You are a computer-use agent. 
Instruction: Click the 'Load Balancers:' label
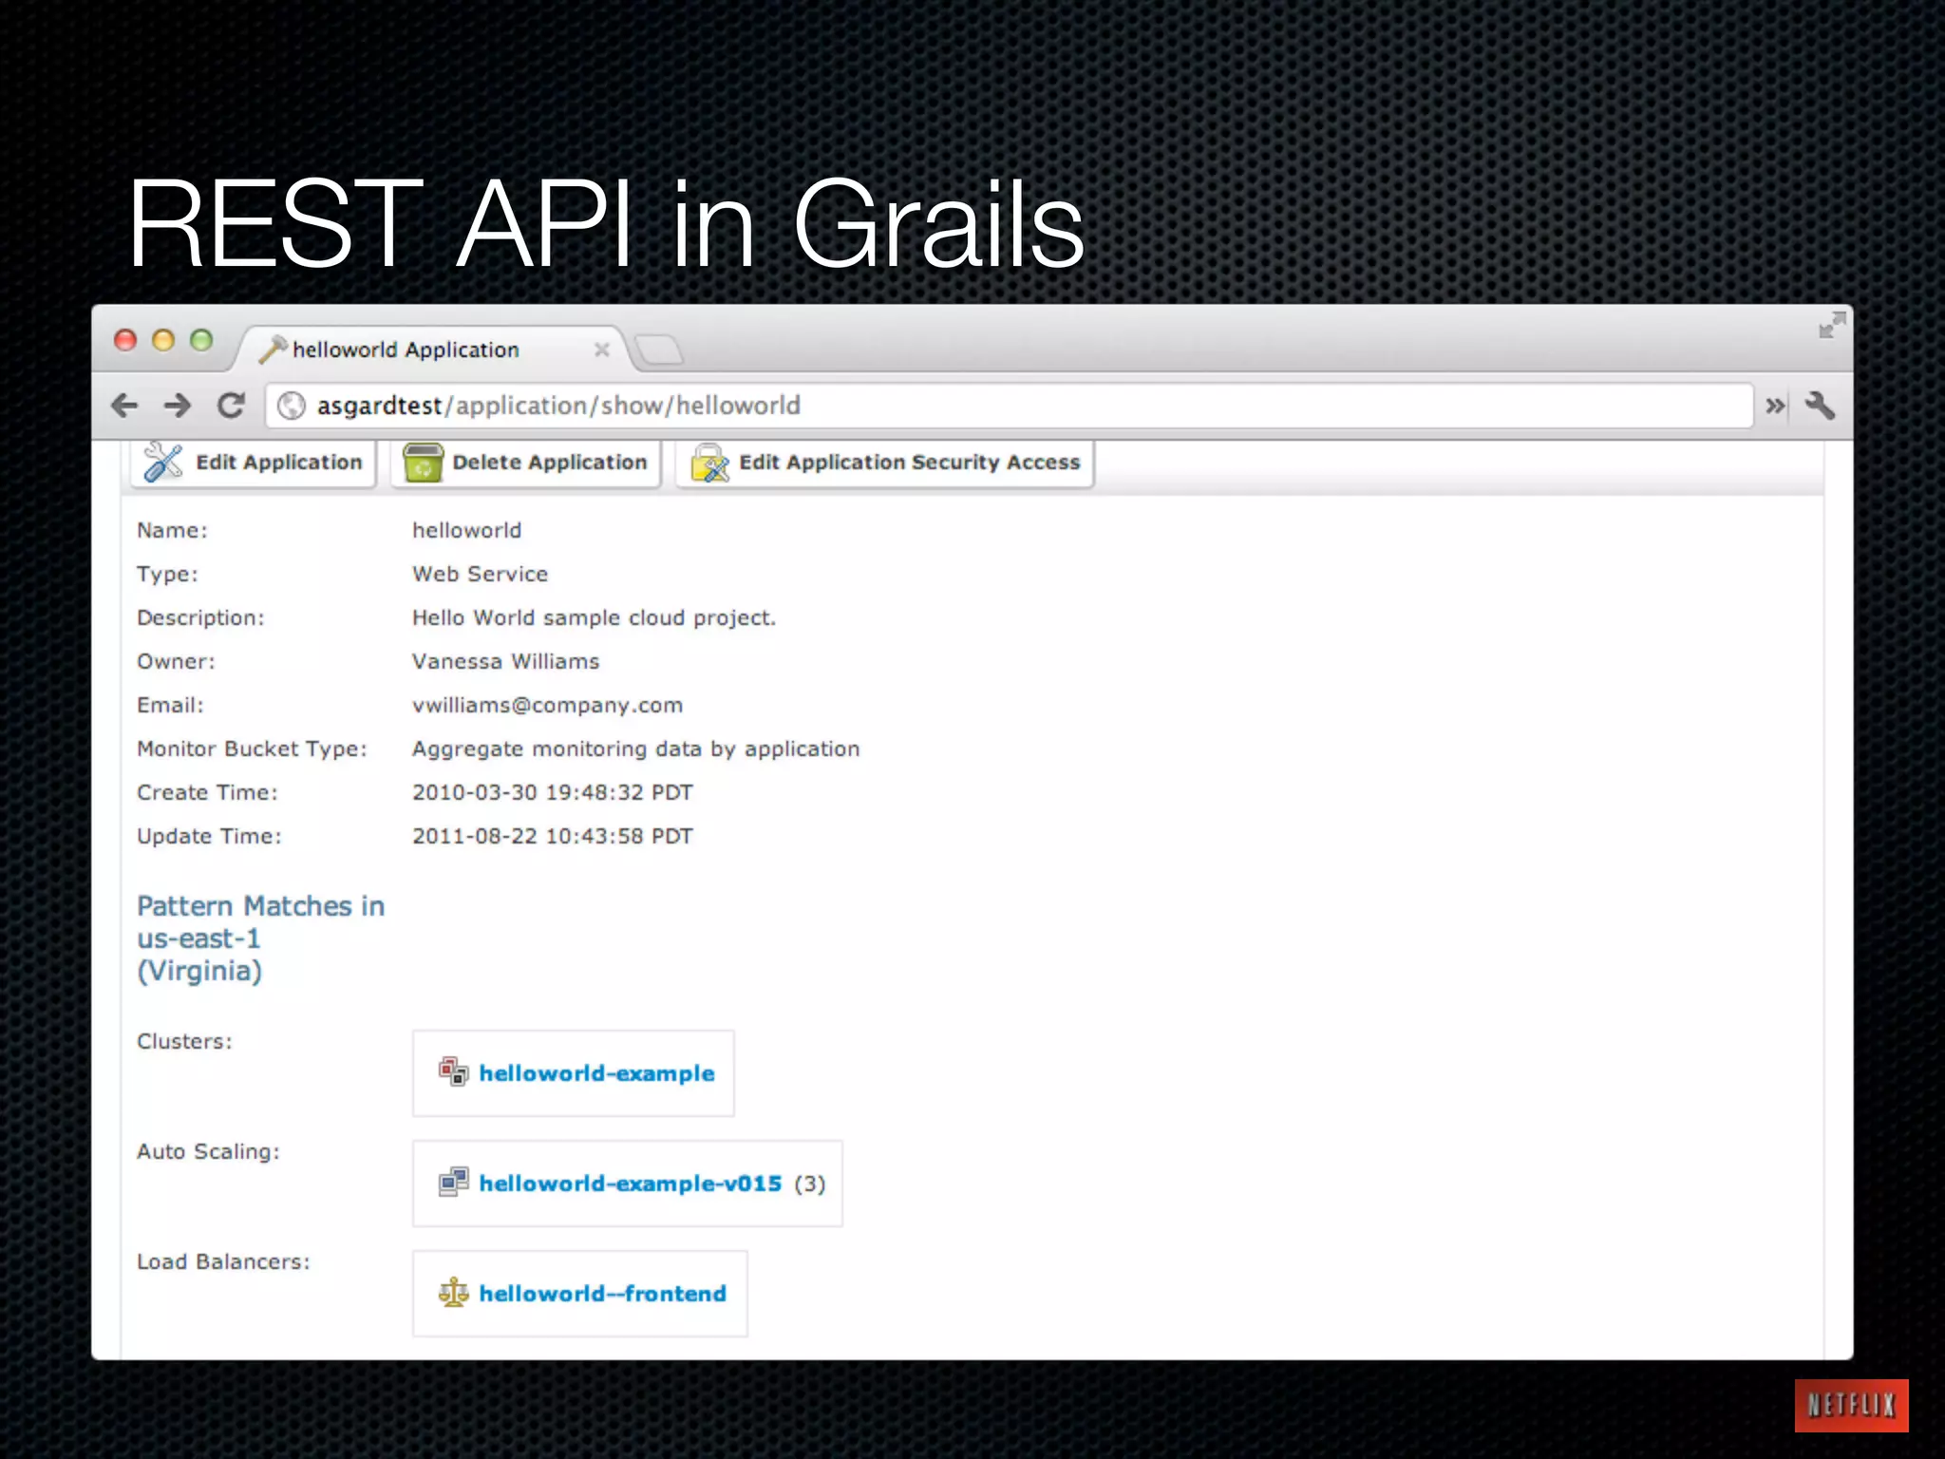[x=223, y=1261]
